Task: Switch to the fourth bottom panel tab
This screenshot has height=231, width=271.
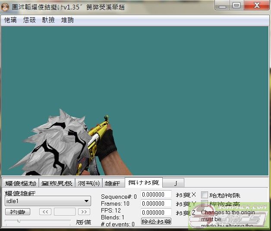Action: [113, 183]
